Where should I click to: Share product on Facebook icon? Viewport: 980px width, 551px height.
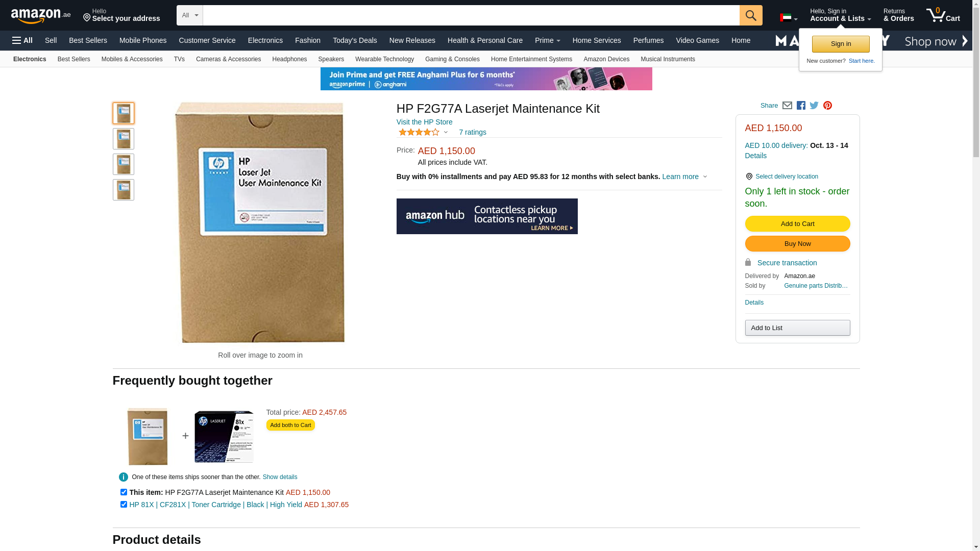[801, 106]
